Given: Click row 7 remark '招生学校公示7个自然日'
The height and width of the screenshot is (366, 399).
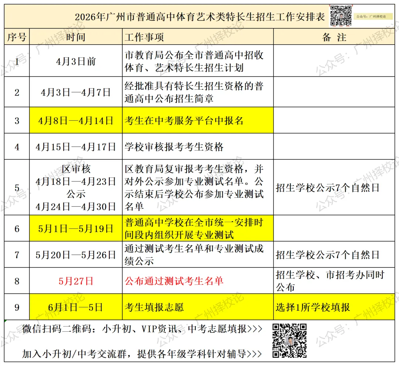Looking at the screenshot, I should [334, 255].
